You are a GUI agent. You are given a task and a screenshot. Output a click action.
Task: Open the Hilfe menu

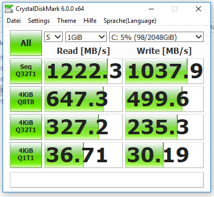(x=90, y=21)
